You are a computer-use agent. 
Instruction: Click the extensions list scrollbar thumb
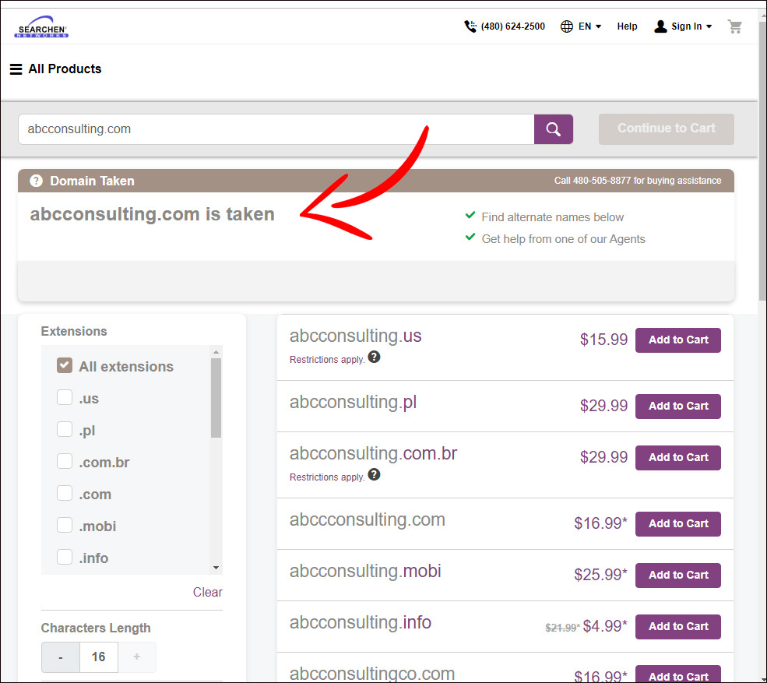[x=216, y=398]
